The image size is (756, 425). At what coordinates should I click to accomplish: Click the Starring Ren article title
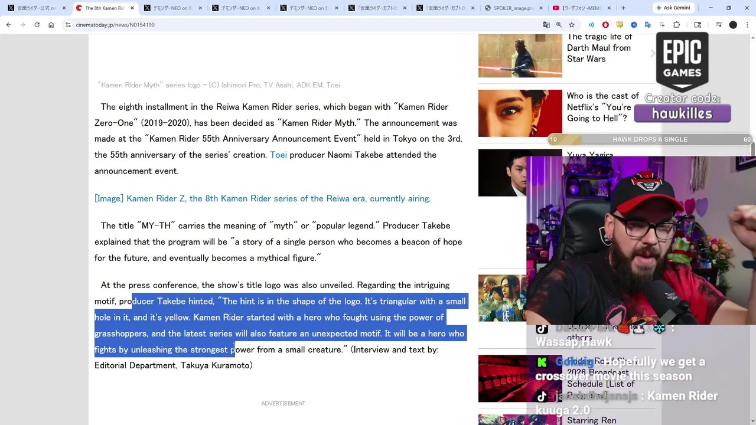pyautogui.click(x=591, y=420)
